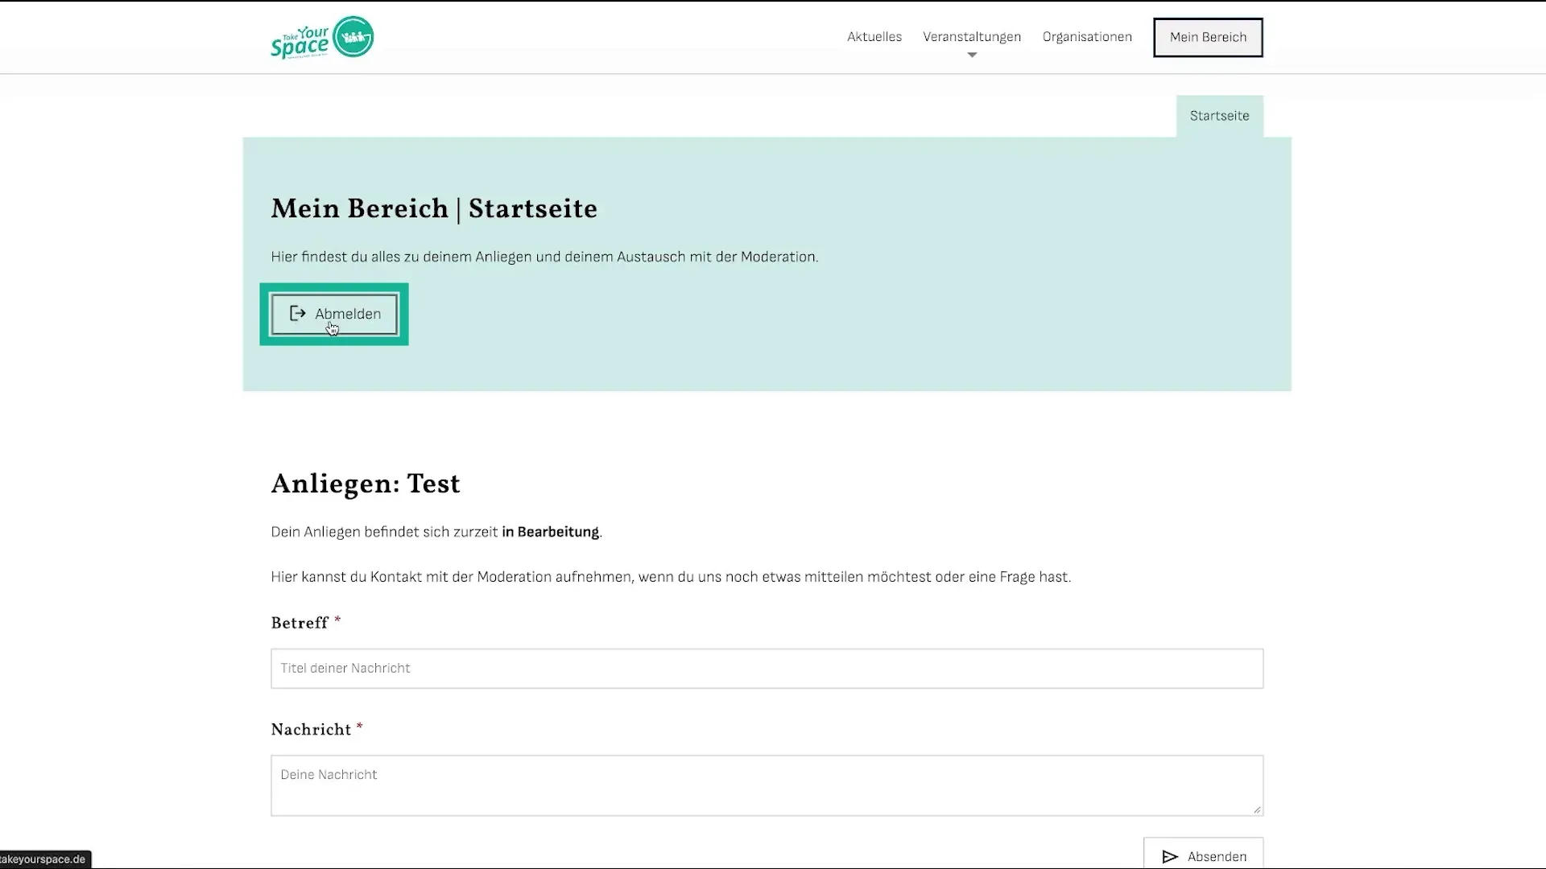This screenshot has height=869, width=1546.
Task: Click the 'Betreff' field label
Action: click(300, 623)
